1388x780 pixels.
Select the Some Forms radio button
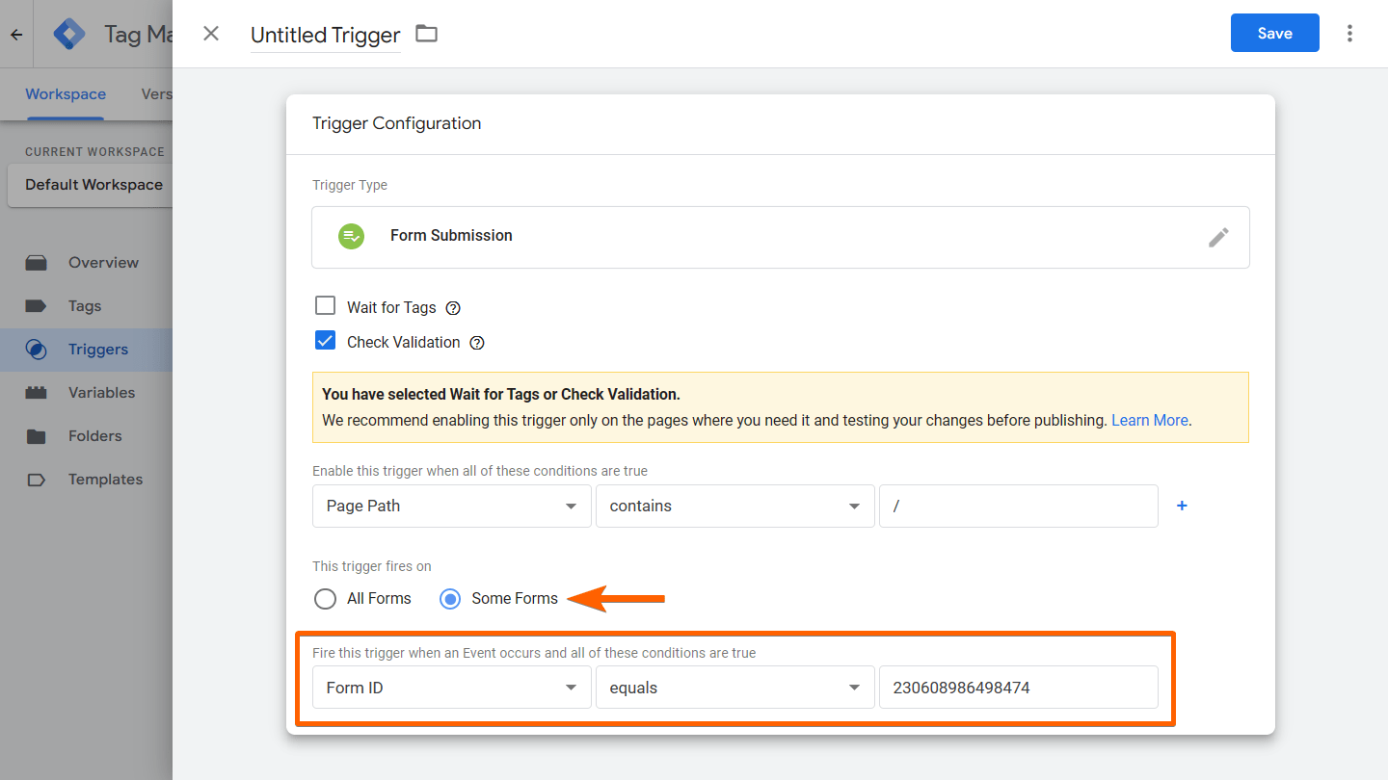(x=450, y=599)
